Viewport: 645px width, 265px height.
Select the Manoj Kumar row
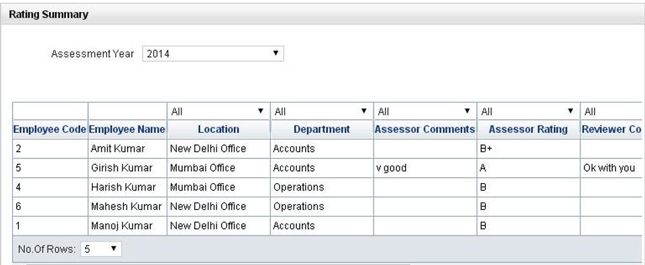coord(327,226)
